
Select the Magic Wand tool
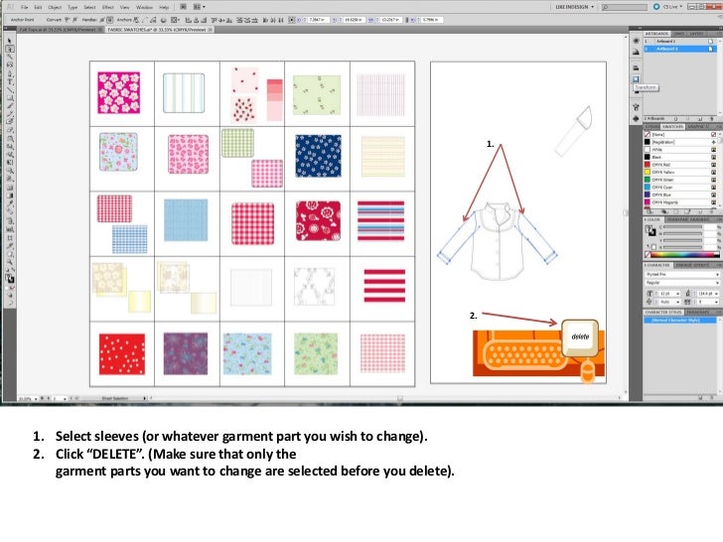pyautogui.click(x=10, y=58)
